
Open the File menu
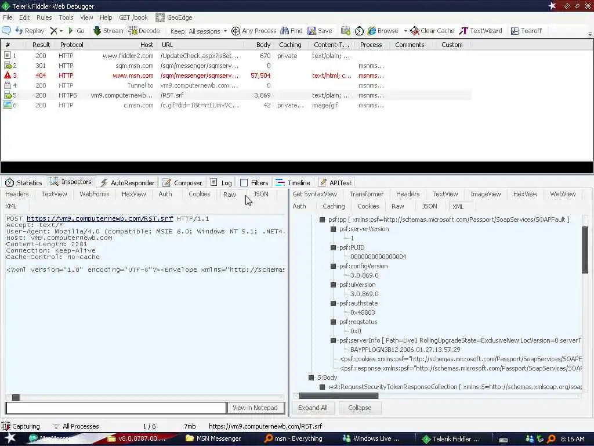pos(8,17)
